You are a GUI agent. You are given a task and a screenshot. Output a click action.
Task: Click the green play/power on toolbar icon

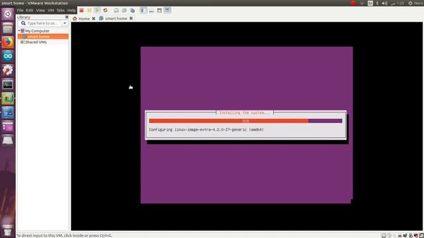point(97,11)
